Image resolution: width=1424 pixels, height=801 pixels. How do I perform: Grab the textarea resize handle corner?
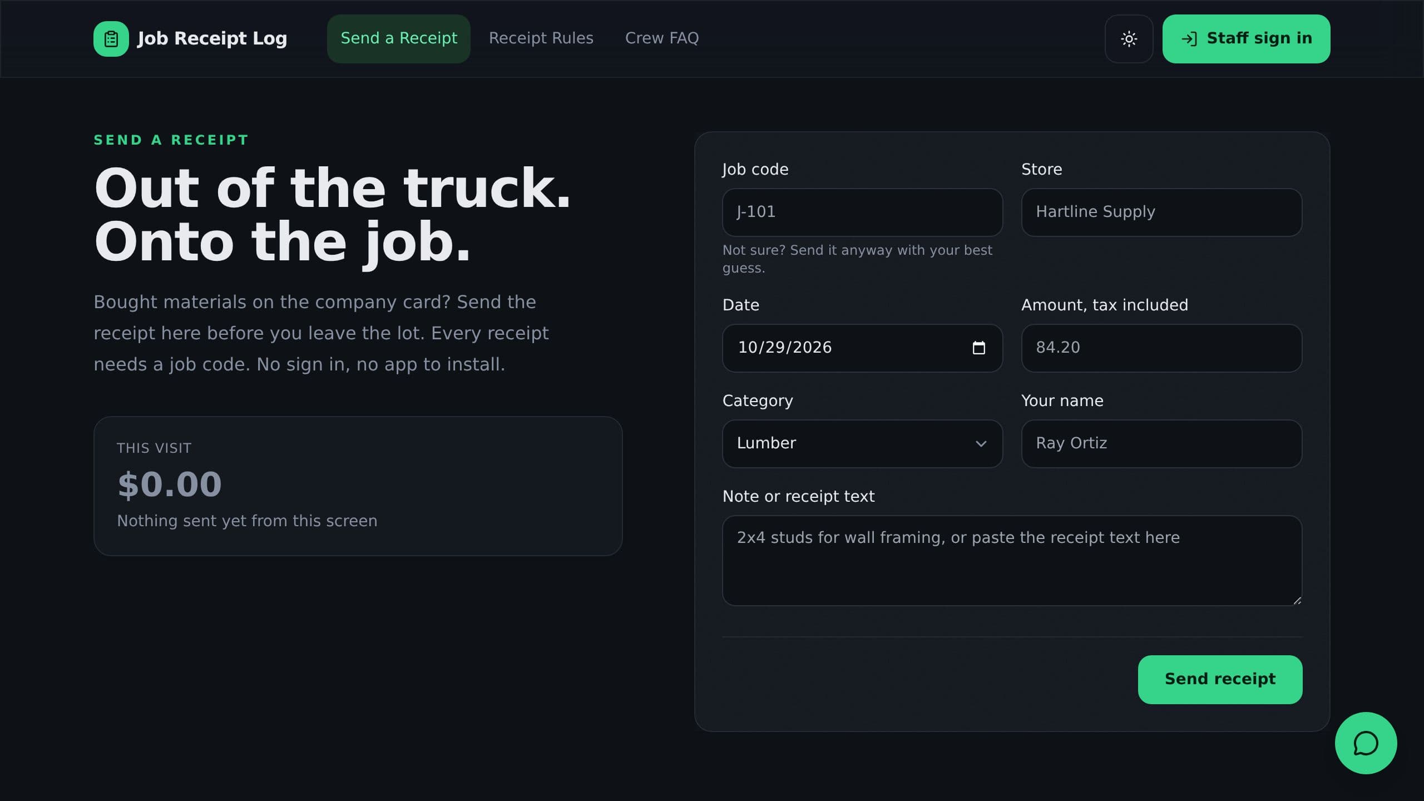coord(1297,600)
